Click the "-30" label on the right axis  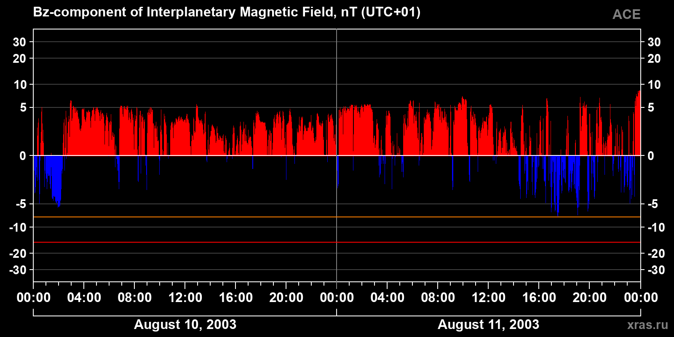[x=656, y=270]
